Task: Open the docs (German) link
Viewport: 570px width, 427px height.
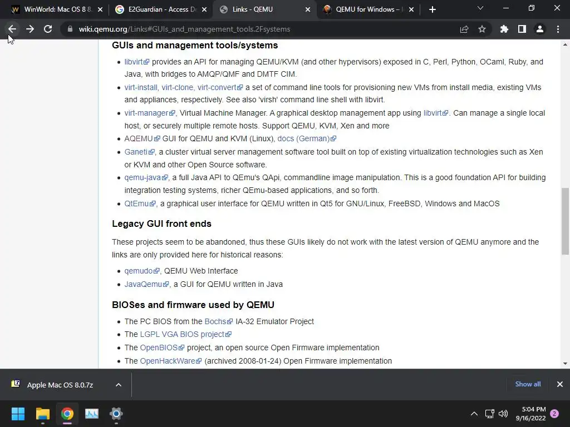Action: coord(307,138)
